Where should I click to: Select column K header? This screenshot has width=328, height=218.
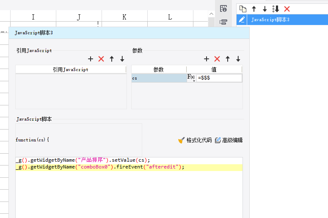click(124, 17)
